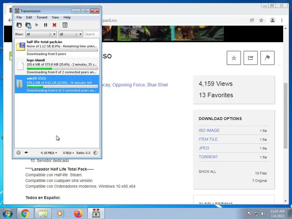The width and height of the screenshot is (292, 219).
Task: Open the upload speed 0 kB/s dropdown
Action: point(68,153)
